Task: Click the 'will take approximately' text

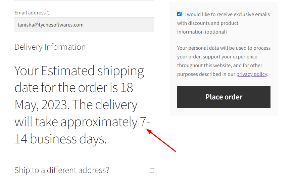Action: pyautogui.click(x=76, y=122)
